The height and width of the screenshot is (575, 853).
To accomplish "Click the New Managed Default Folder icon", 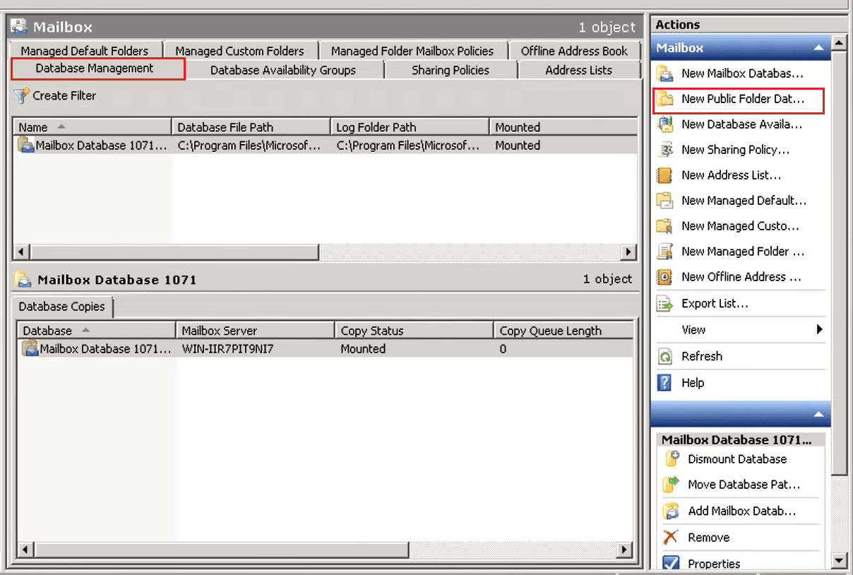I will [664, 201].
